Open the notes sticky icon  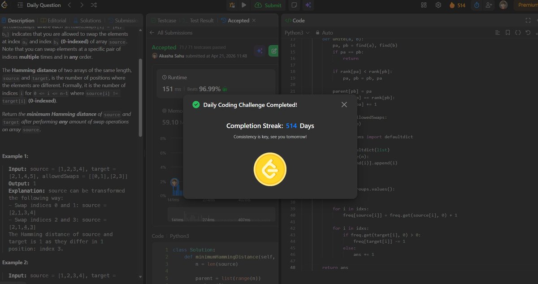[x=295, y=5]
